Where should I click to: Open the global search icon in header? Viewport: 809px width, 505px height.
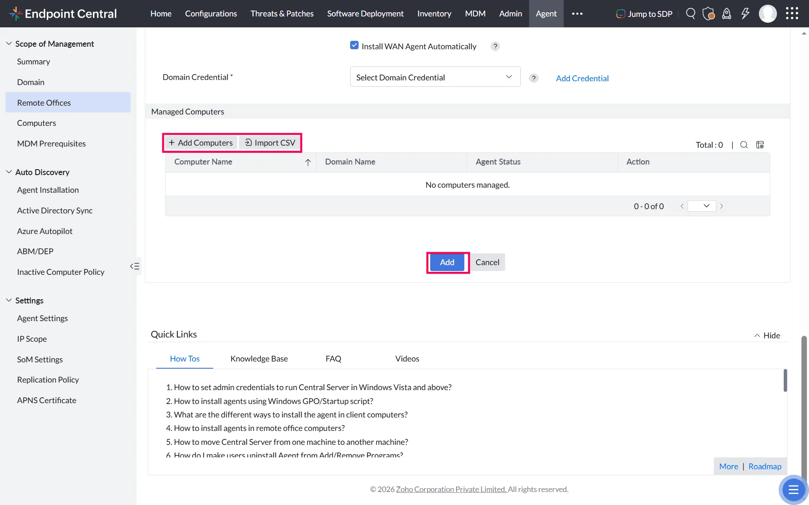691,13
